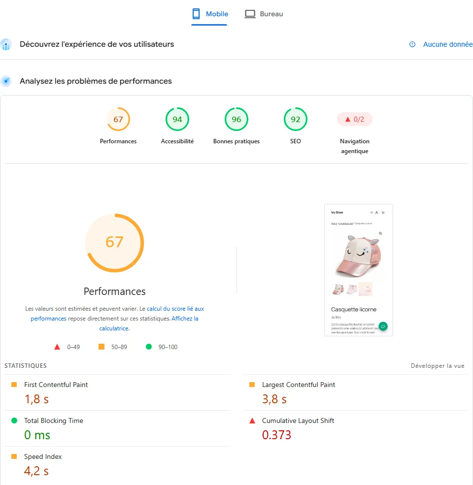Click the user experience icon near Découvrez

pos(6,44)
